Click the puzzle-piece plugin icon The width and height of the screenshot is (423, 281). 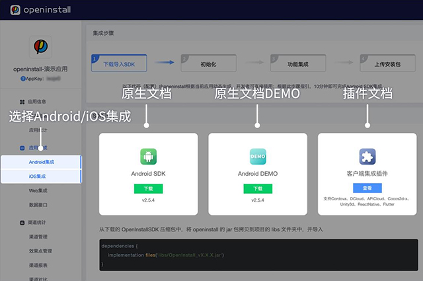pos(367,157)
